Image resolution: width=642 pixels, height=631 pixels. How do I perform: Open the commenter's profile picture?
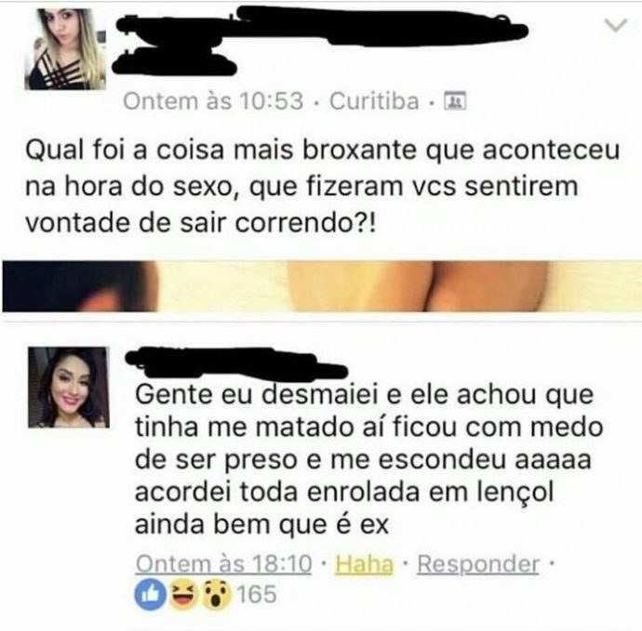coord(68,388)
